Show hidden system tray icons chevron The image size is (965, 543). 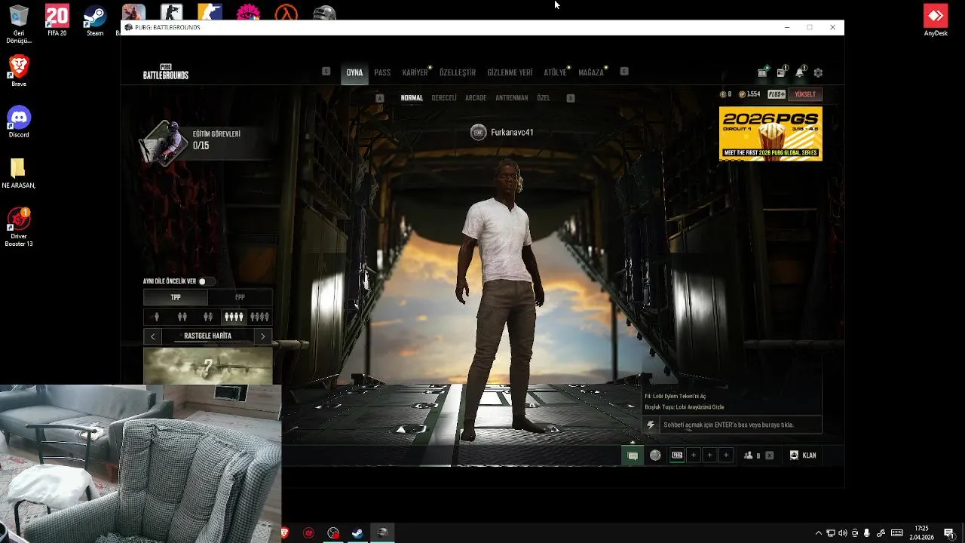(x=819, y=533)
